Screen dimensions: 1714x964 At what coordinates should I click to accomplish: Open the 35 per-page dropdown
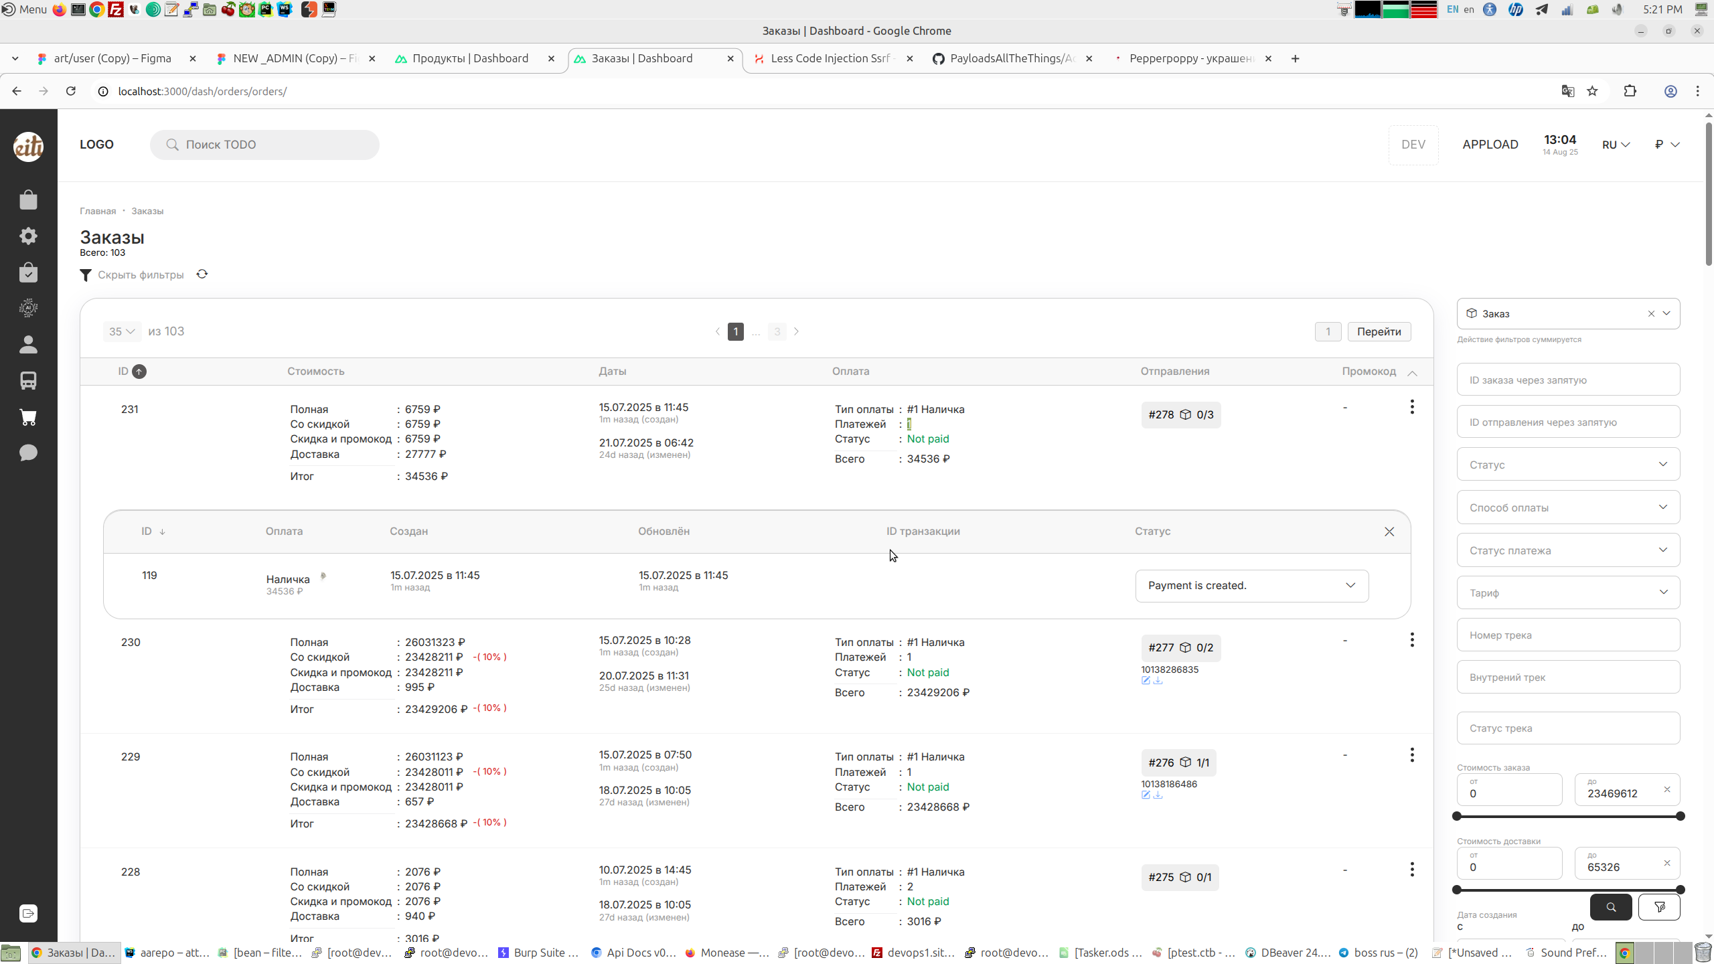(122, 331)
